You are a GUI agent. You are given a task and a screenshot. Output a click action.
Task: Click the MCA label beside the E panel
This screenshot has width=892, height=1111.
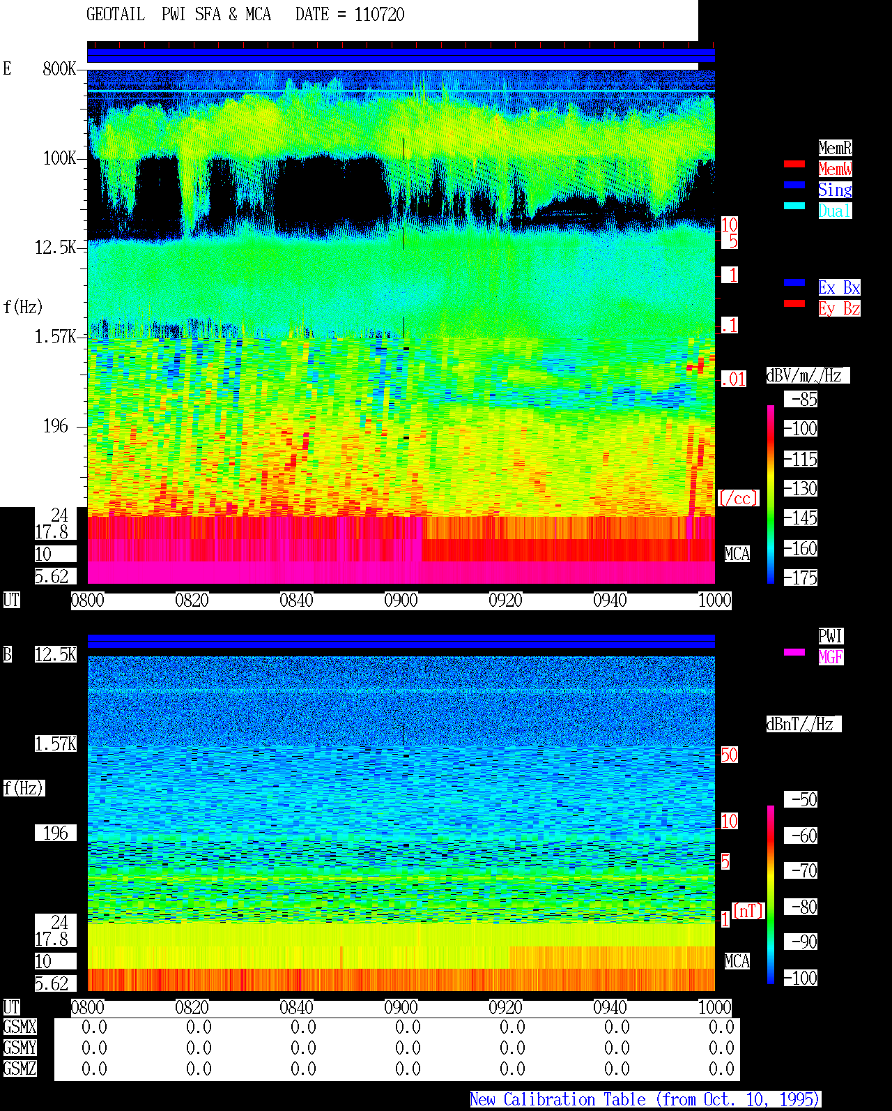[x=737, y=554]
